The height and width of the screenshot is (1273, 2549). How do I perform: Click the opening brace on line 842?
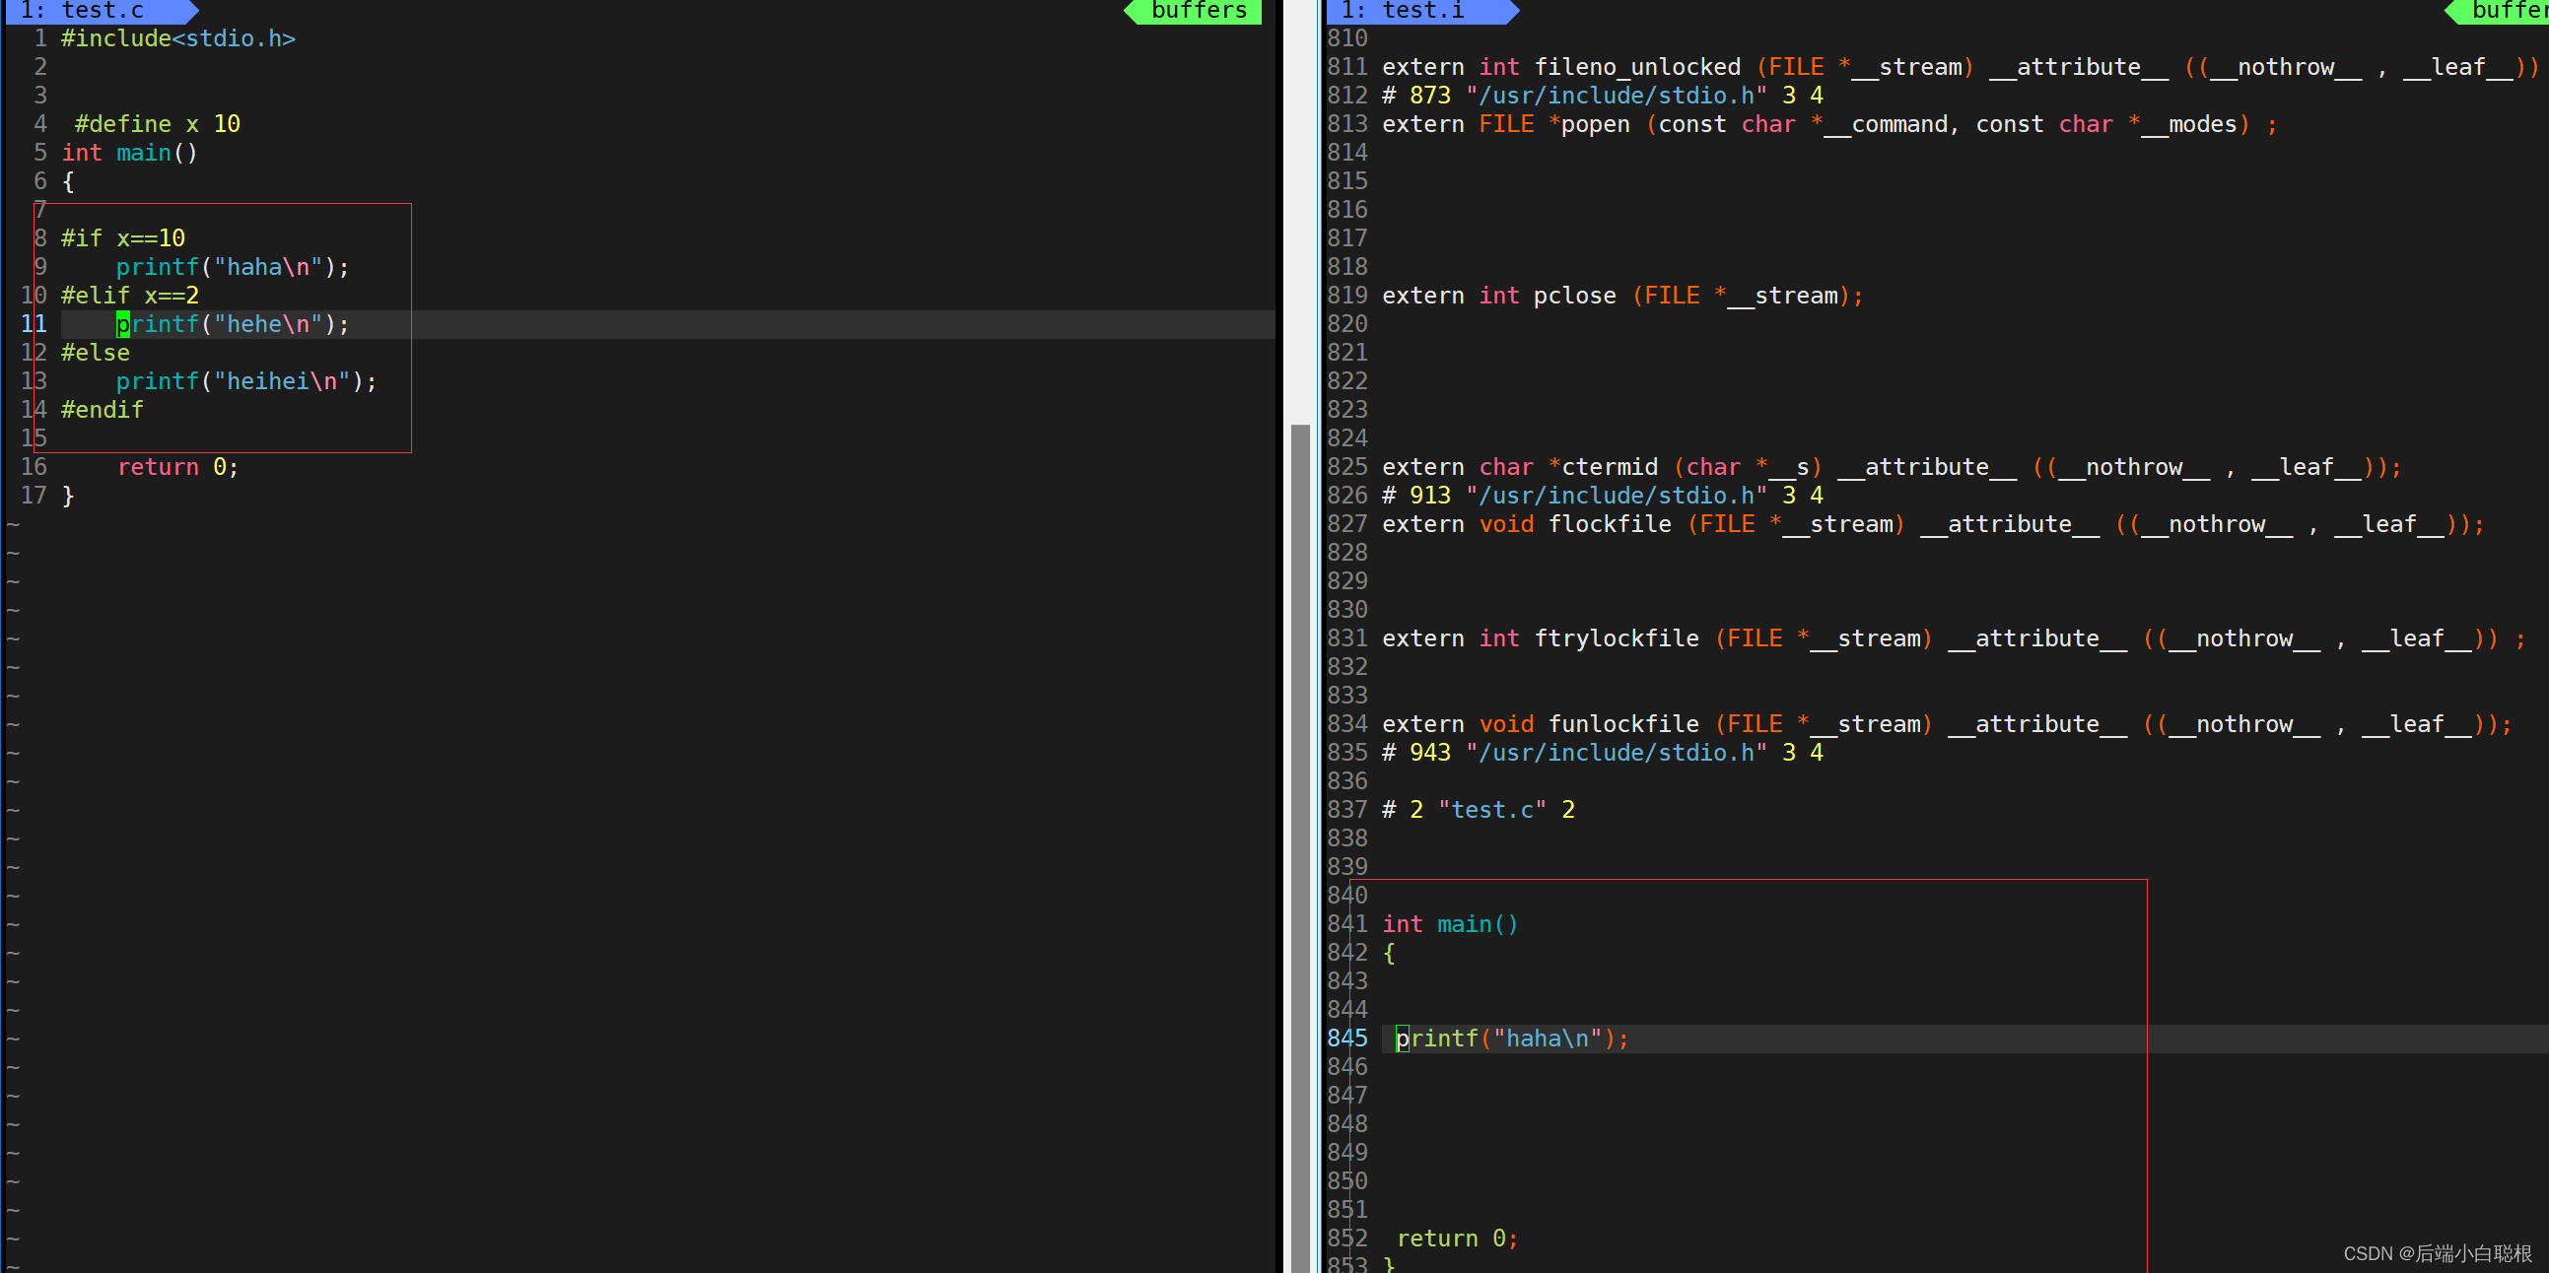pyautogui.click(x=1388, y=953)
